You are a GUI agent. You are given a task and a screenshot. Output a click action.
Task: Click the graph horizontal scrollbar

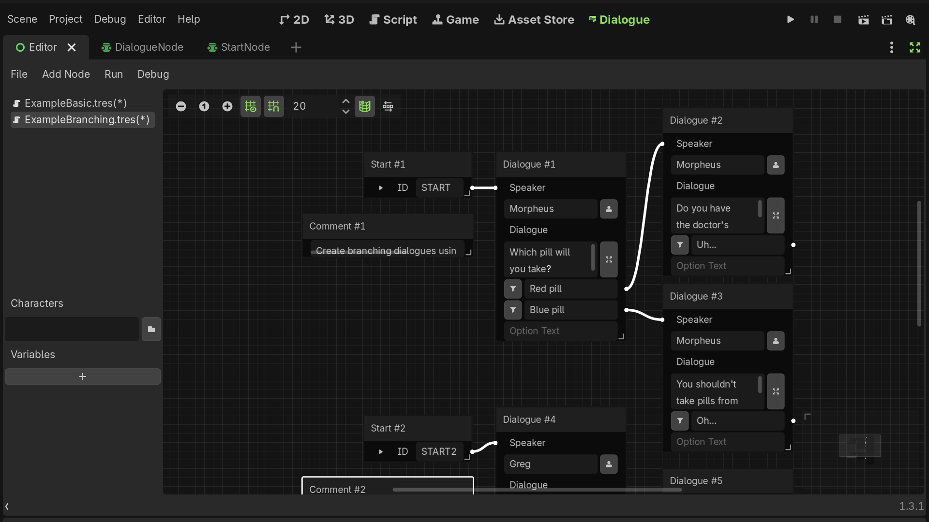[537, 490]
